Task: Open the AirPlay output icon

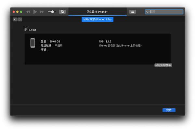Action: 62,12
